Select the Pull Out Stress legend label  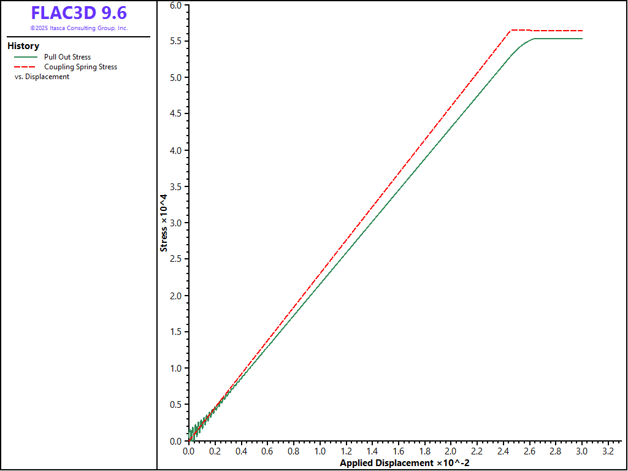67,57
